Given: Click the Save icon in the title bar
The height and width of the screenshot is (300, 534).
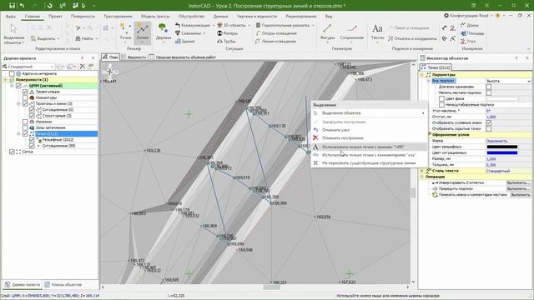Looking at the screenshot, I should pyautogui.click(x=12, y=6).
